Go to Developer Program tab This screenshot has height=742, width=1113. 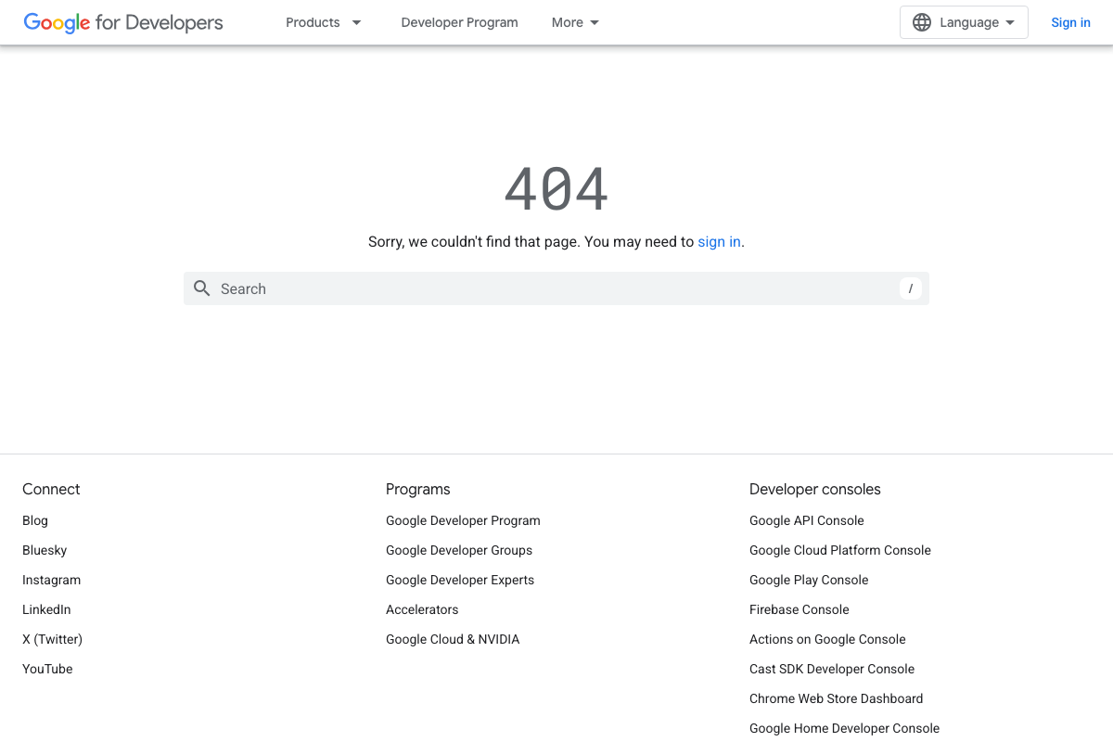point(459,22)
